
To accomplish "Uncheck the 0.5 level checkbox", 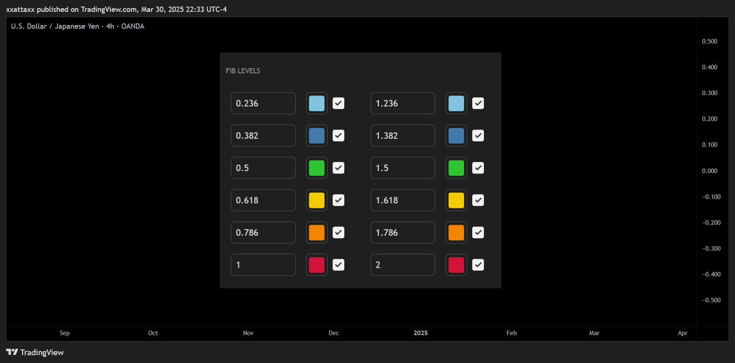I will click(338, 168).
